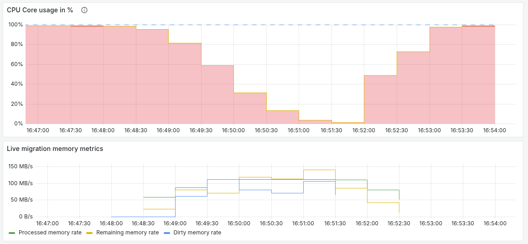Click the 16:48:00 label on memory chart axis
Viewport: 528px width, 244px height.
tap(111, 223)
